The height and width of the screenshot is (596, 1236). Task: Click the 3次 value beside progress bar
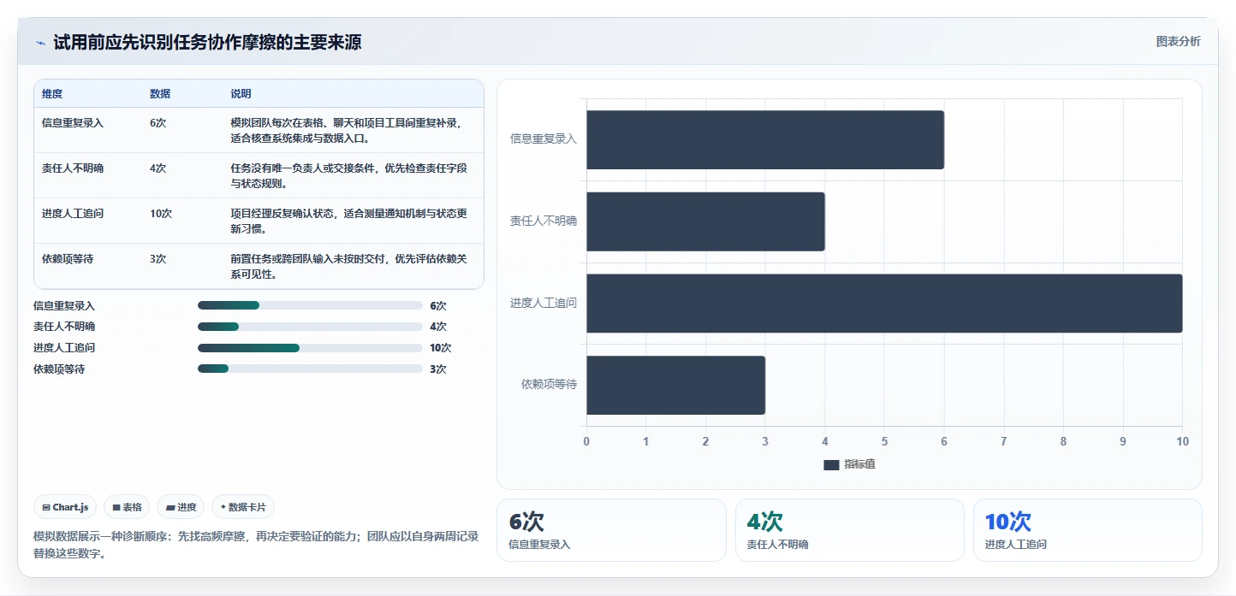438,369
